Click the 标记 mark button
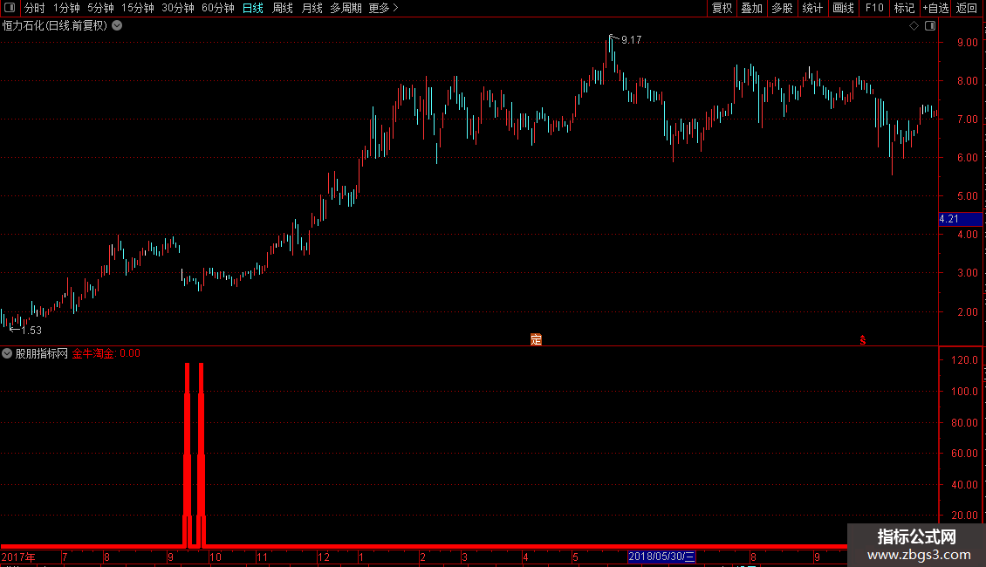 [904, 8]
